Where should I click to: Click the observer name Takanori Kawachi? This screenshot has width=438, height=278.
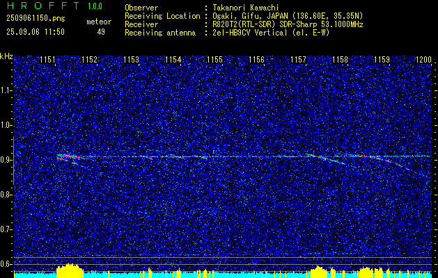pos(245,8)
